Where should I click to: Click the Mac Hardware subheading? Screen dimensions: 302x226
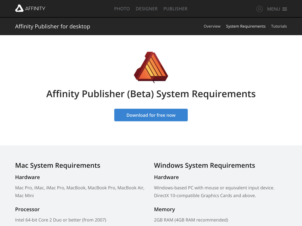27,177
